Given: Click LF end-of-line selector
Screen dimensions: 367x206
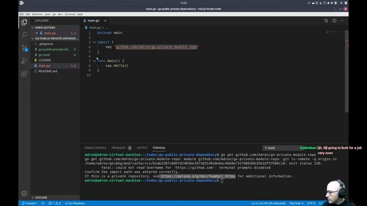Looking at the screenshot, I should pos(321,203).
